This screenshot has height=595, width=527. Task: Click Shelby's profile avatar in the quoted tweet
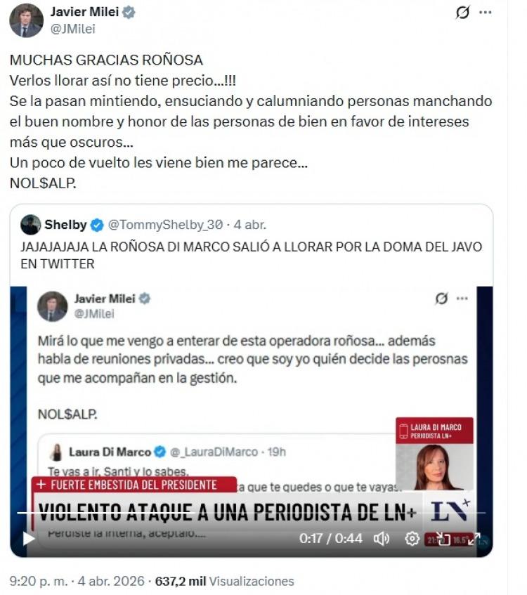[x=30, y=225]
